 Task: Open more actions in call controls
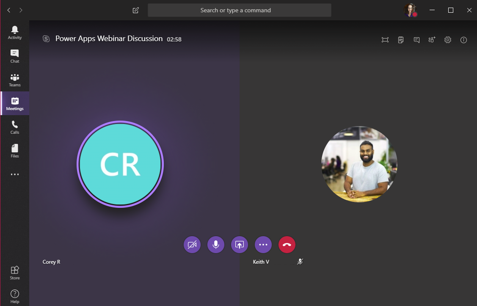(263, 245)
